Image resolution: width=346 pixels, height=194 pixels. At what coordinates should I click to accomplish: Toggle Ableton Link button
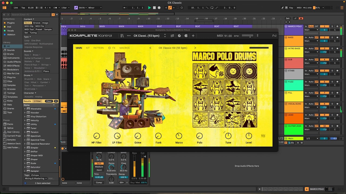16,8
